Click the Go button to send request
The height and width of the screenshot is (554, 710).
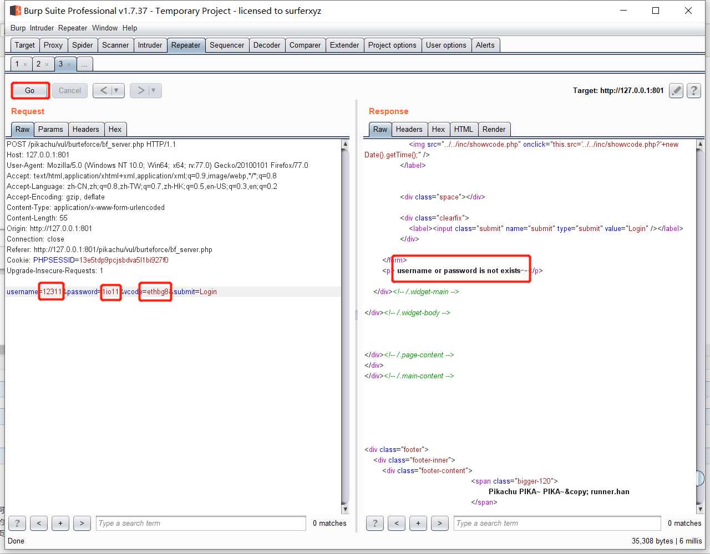click(30, 90)
